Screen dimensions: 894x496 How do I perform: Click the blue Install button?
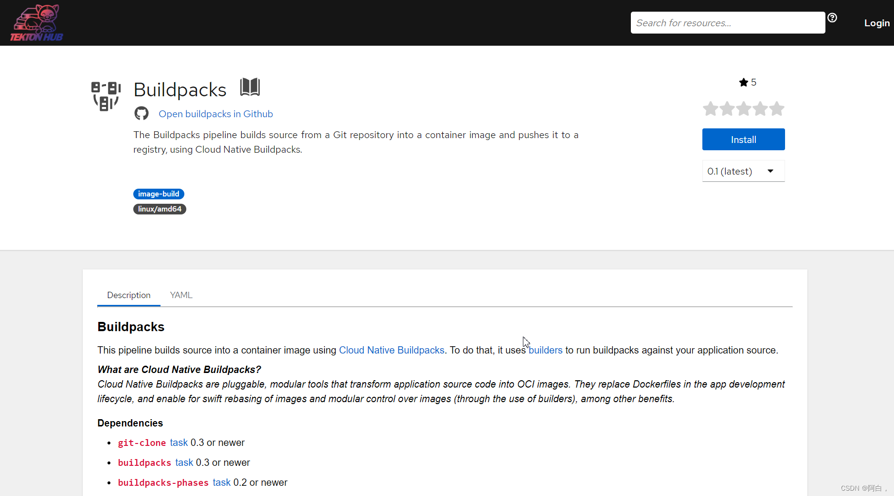[743, 140]
